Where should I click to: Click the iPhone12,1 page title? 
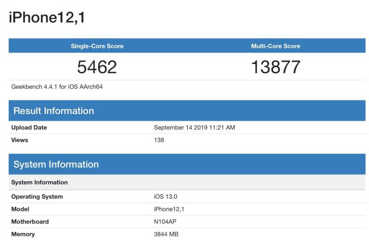[47, 18]
